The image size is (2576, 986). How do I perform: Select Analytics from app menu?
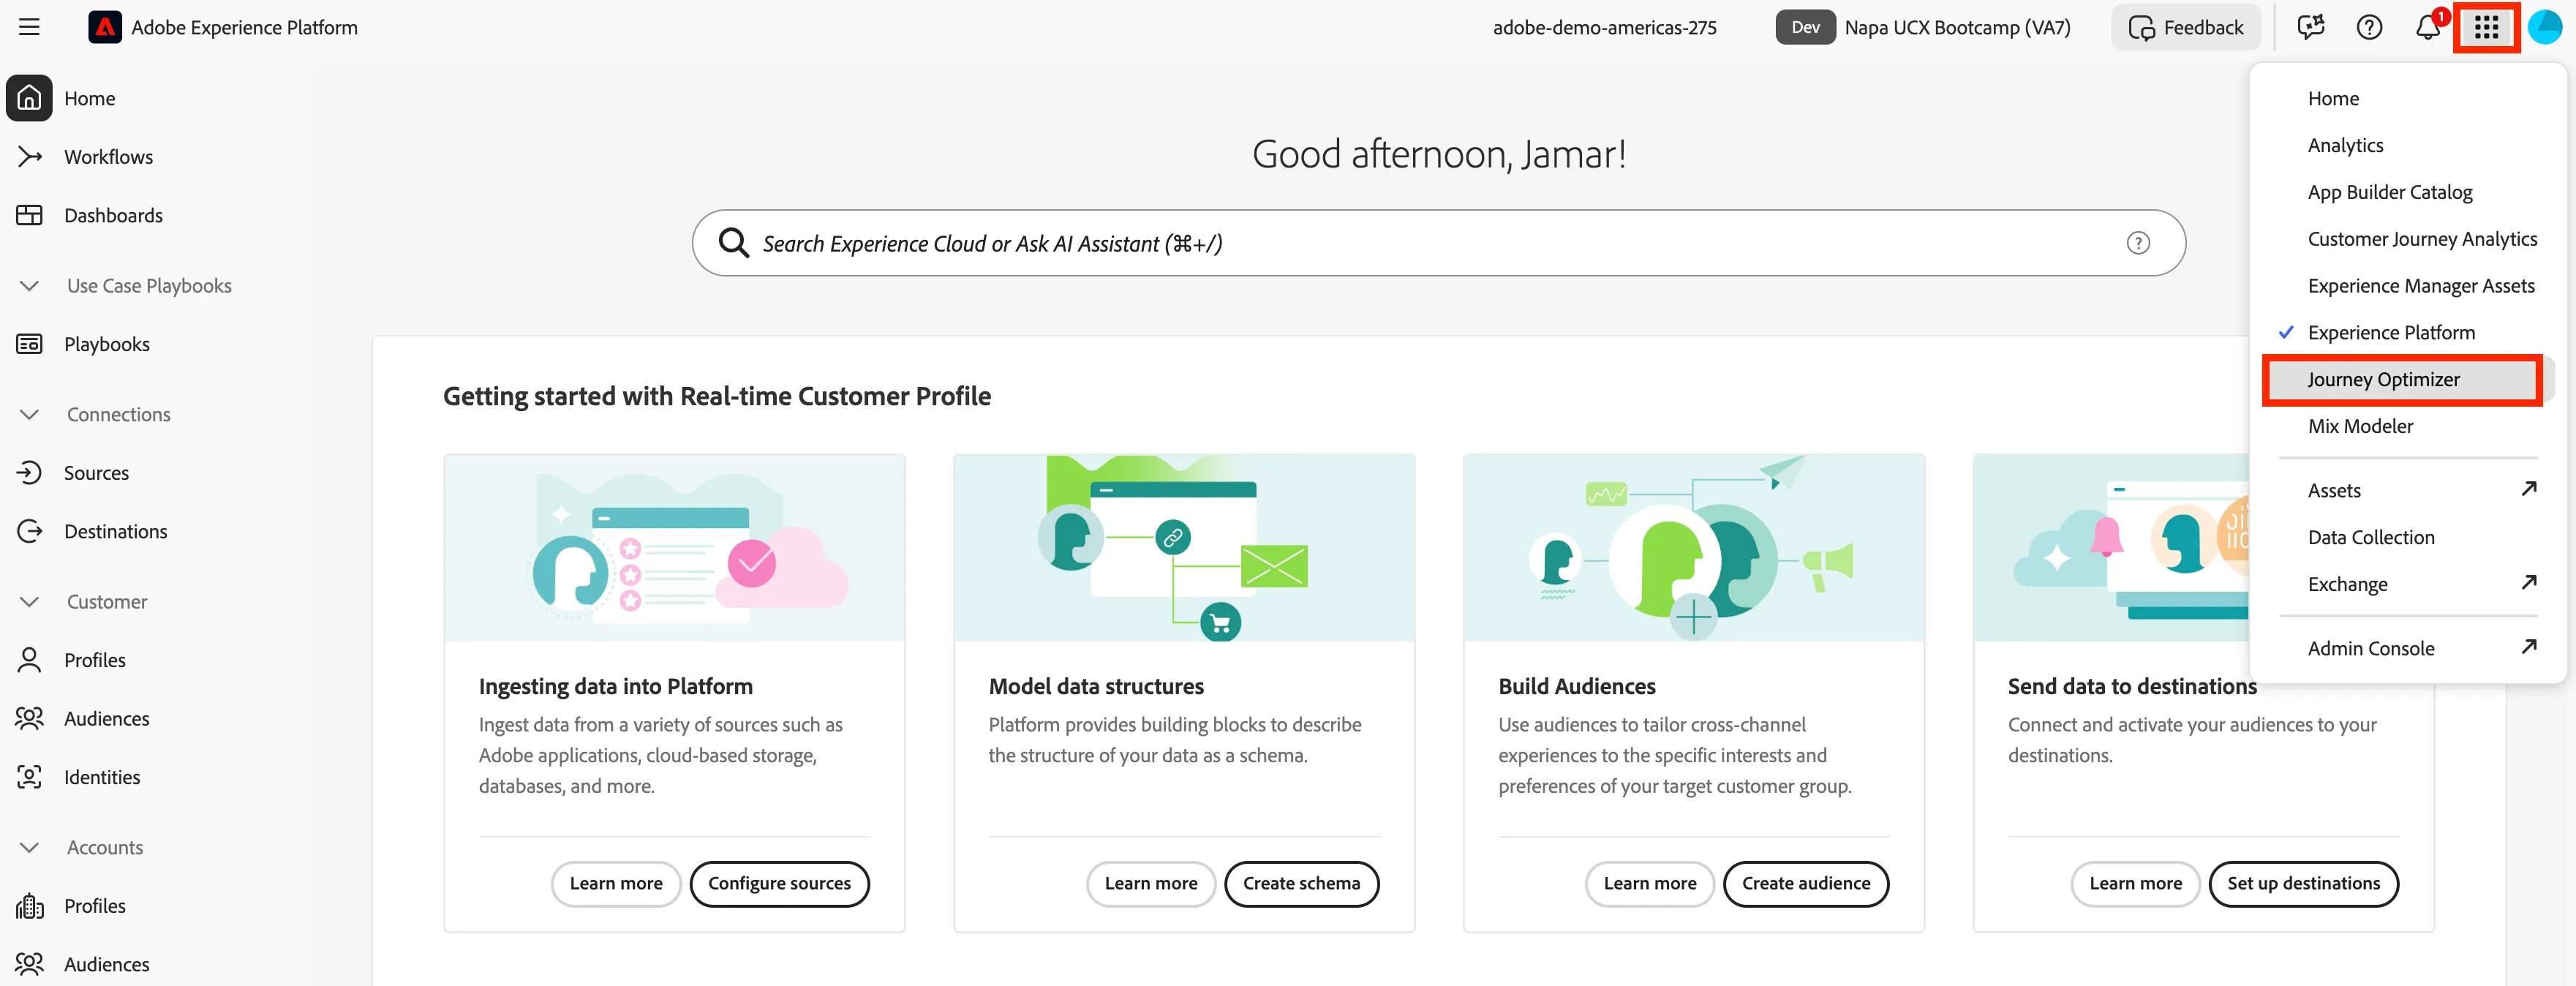coord(2345,146)
